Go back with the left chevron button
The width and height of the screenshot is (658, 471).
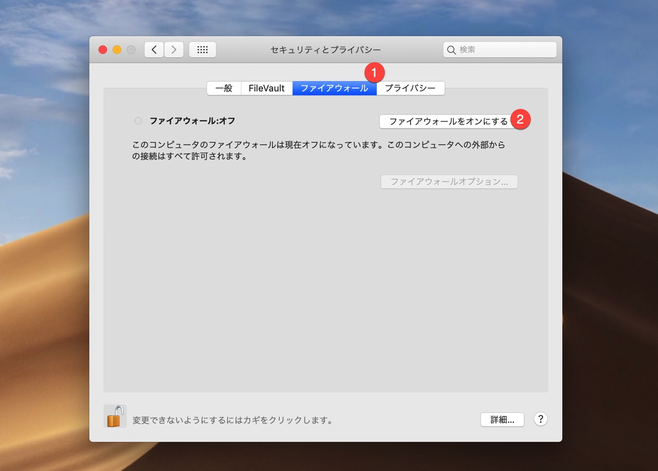point(154,50)
